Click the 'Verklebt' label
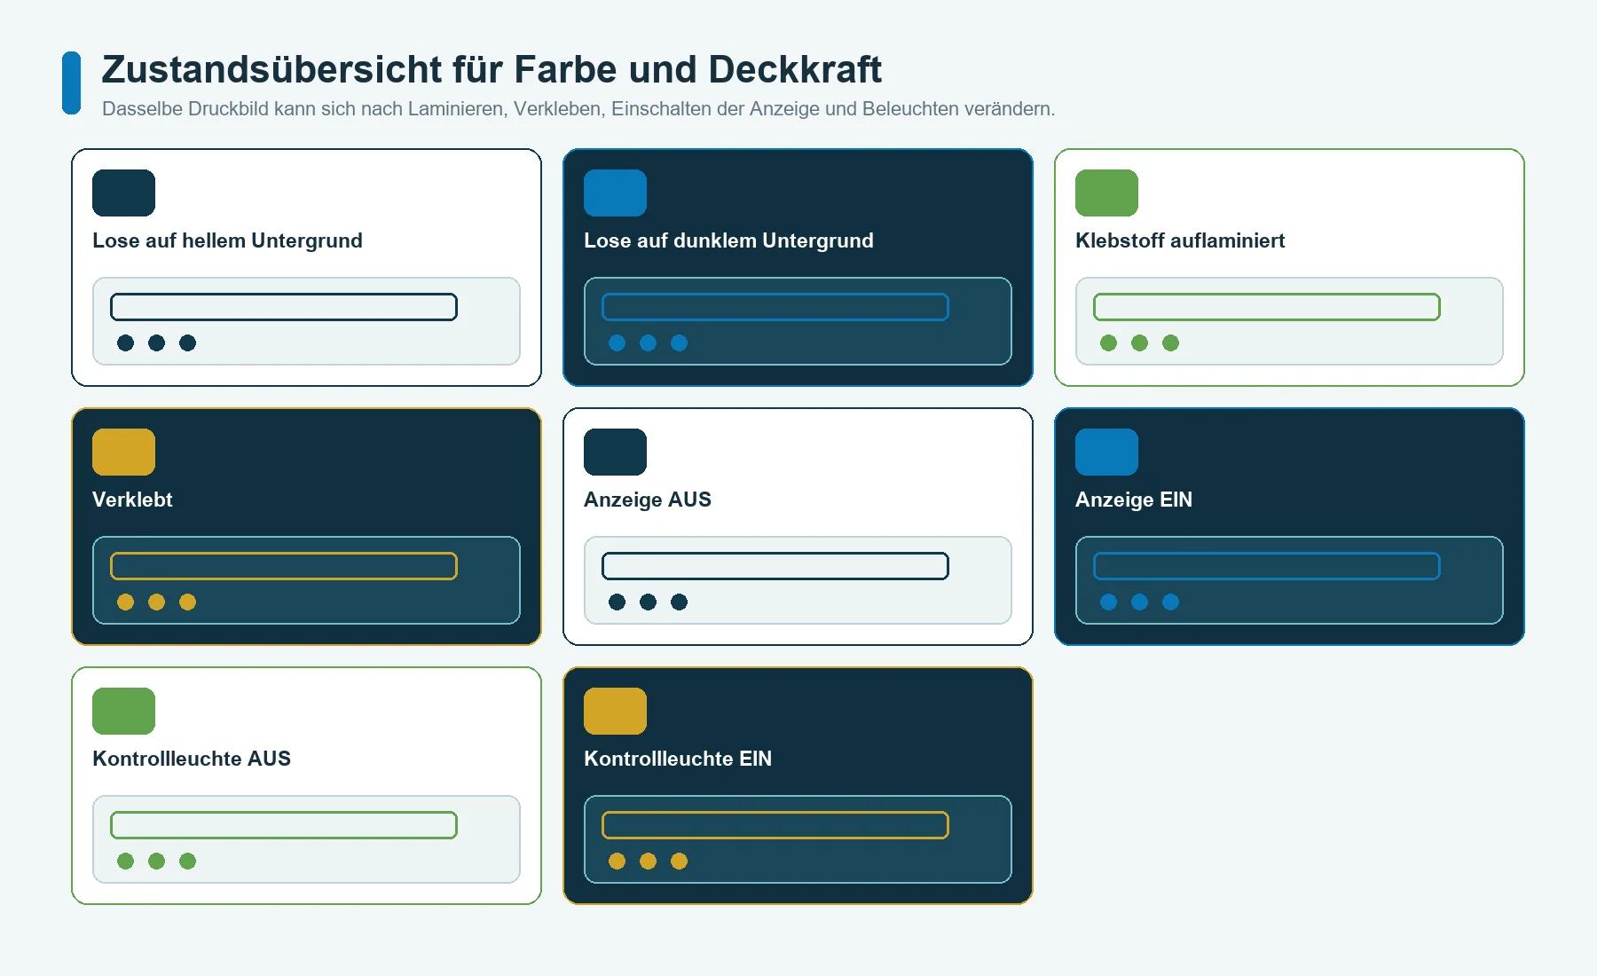Screen dimensions: 1597x976 point(132,500)
